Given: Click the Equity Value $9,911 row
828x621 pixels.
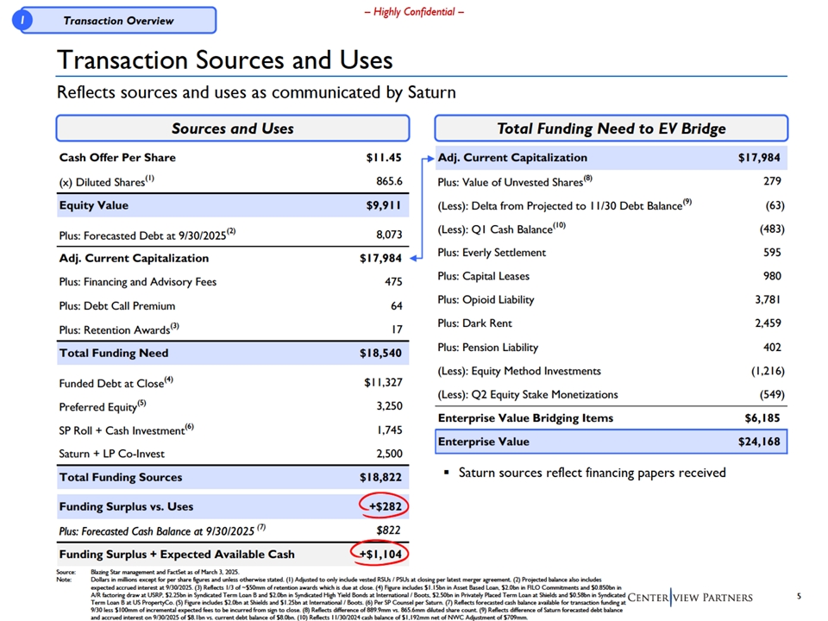Looking at the screenshot, I should click(x=232, y=205).
